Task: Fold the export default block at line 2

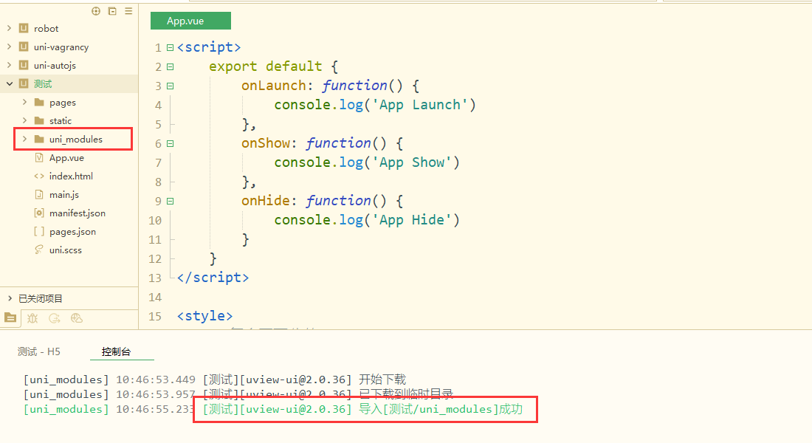Action: (170, 67)
